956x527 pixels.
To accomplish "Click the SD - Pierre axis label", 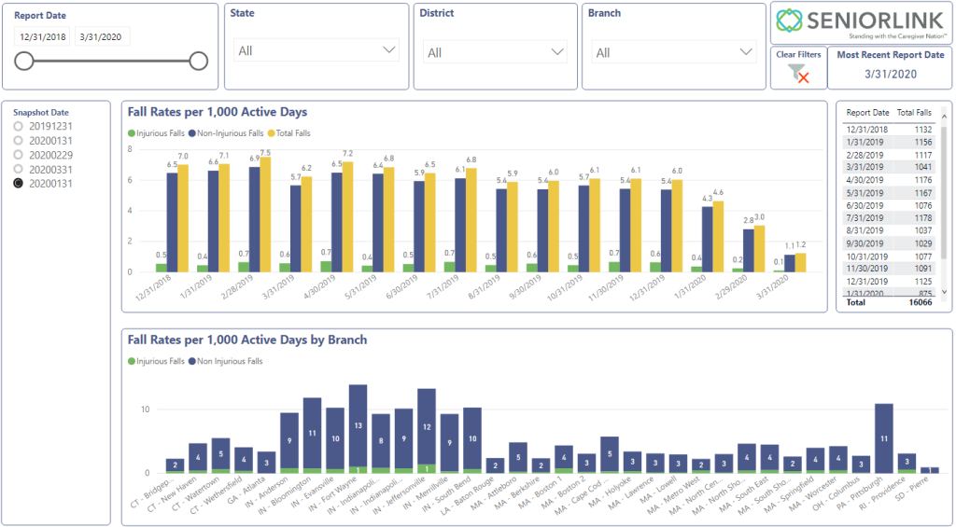I will coord(913,489).
